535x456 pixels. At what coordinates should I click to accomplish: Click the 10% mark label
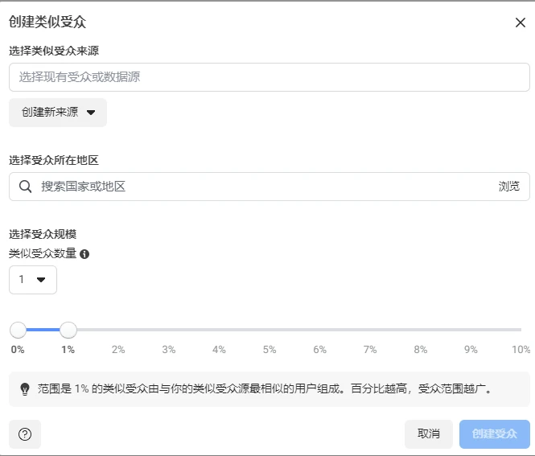coord(521,350)
